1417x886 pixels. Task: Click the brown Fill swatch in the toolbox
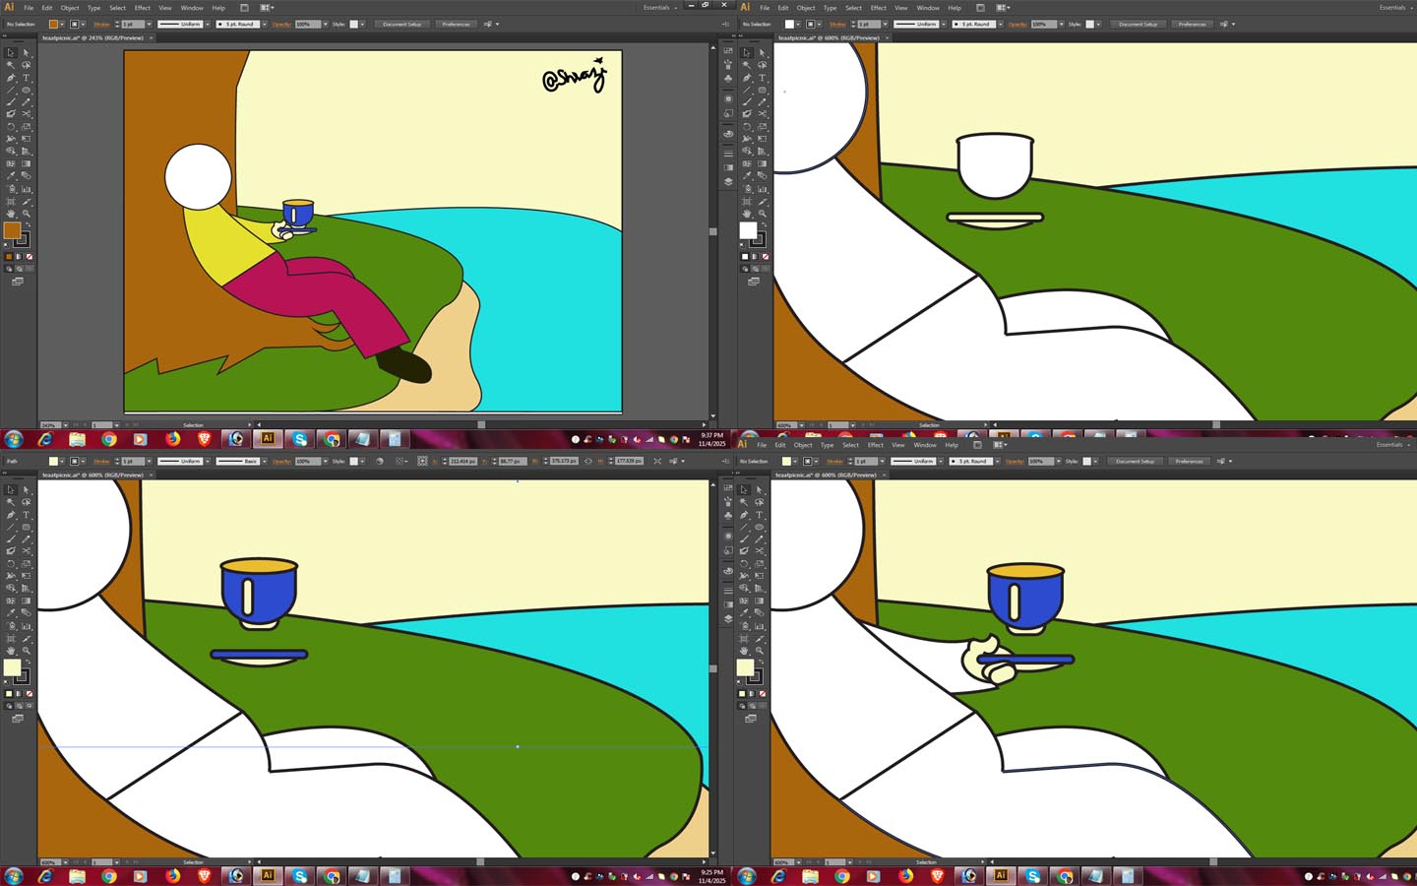point(12,230)
